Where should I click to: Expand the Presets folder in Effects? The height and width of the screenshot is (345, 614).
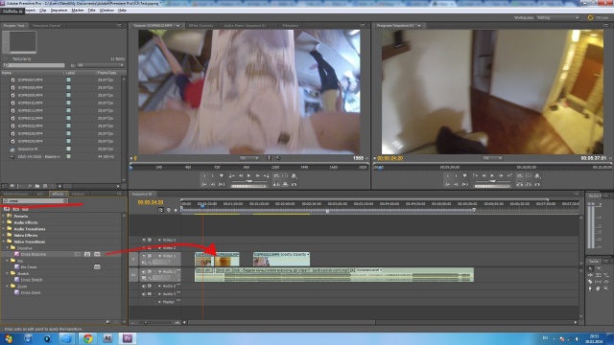pos(4,216)
